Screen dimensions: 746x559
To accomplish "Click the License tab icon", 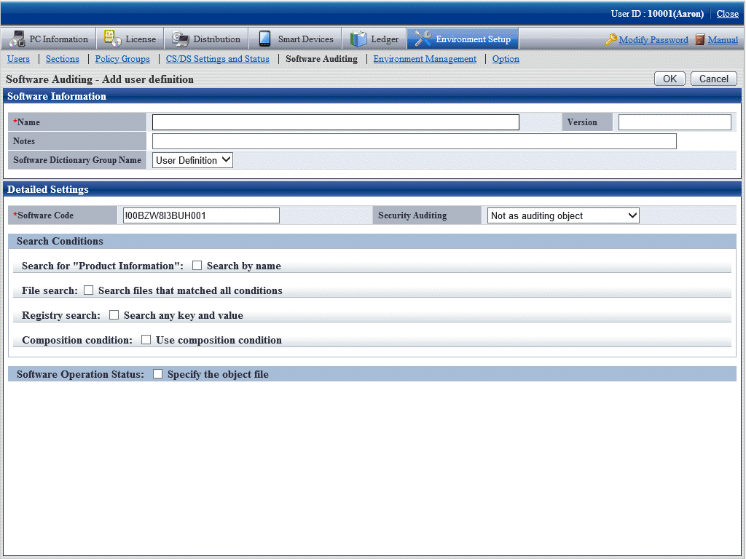I will (x=113, y=39).
